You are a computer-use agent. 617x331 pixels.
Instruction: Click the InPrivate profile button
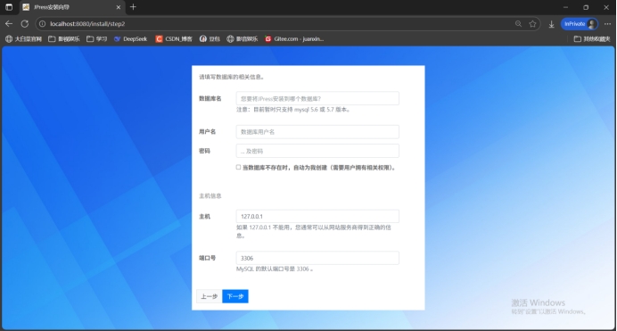(x=580, y=23)
